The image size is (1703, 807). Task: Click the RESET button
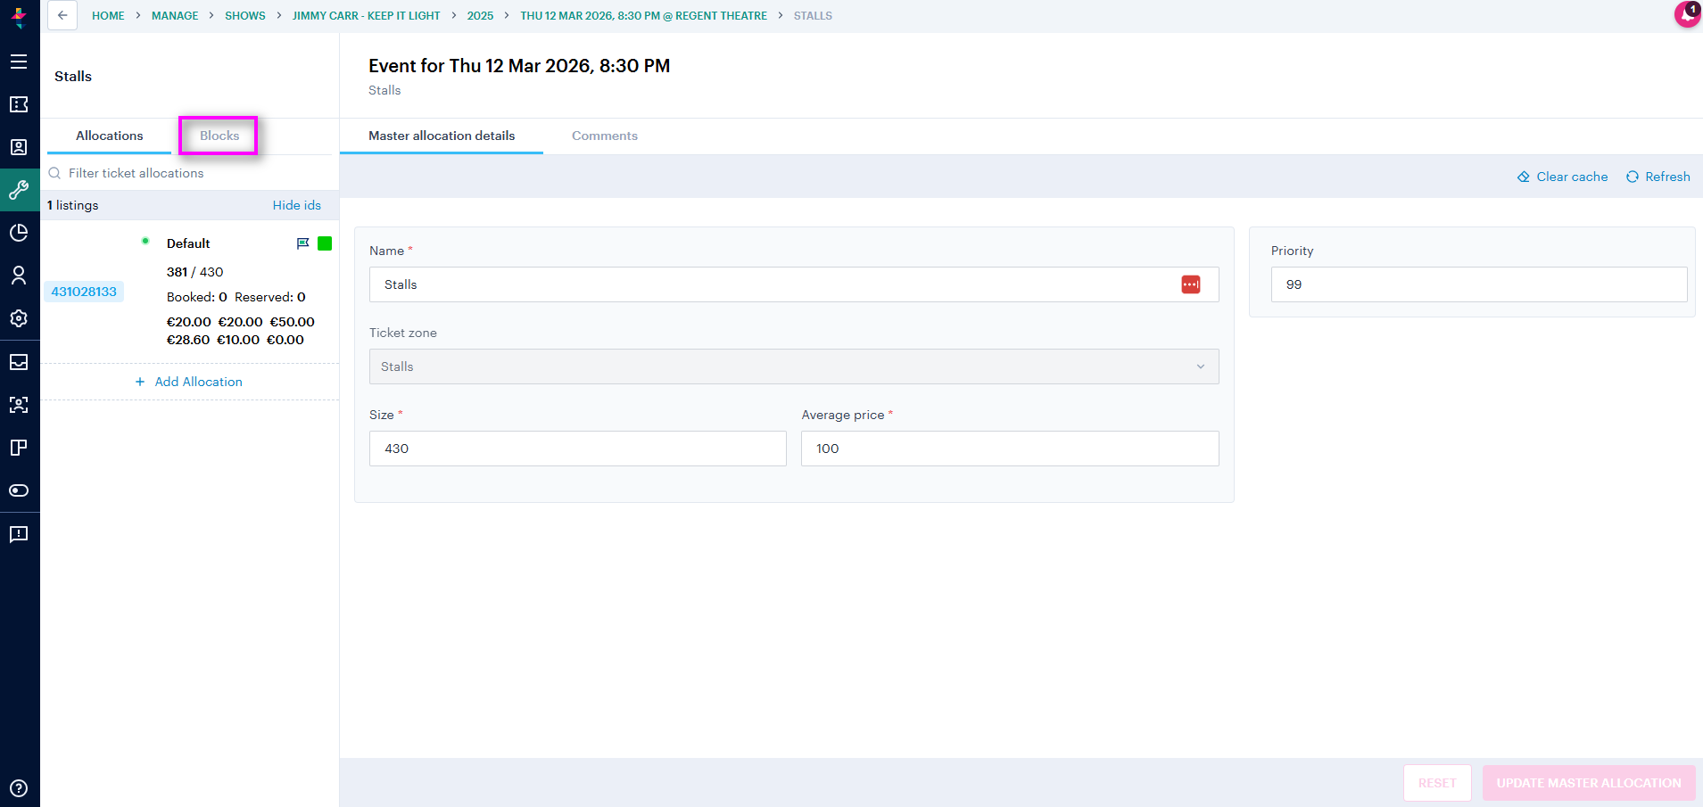click(x=1437, y=783)
